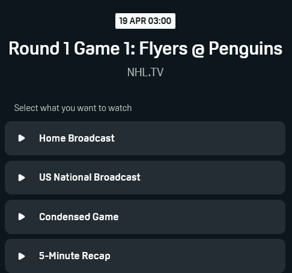Click empty area of US National Broadcast row

click(x=212, y=178)
